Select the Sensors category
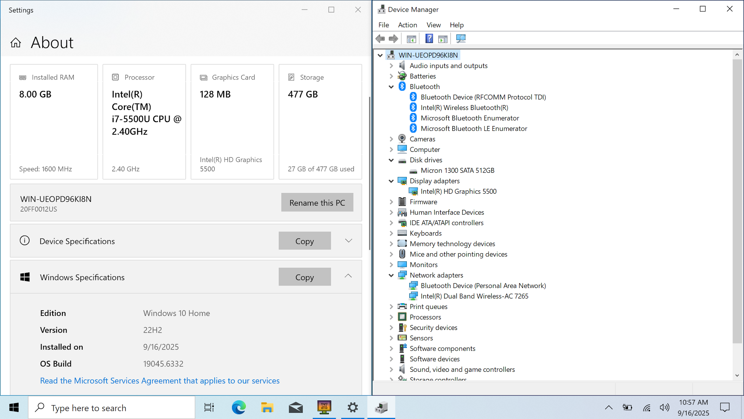 (x=421, y=338)
